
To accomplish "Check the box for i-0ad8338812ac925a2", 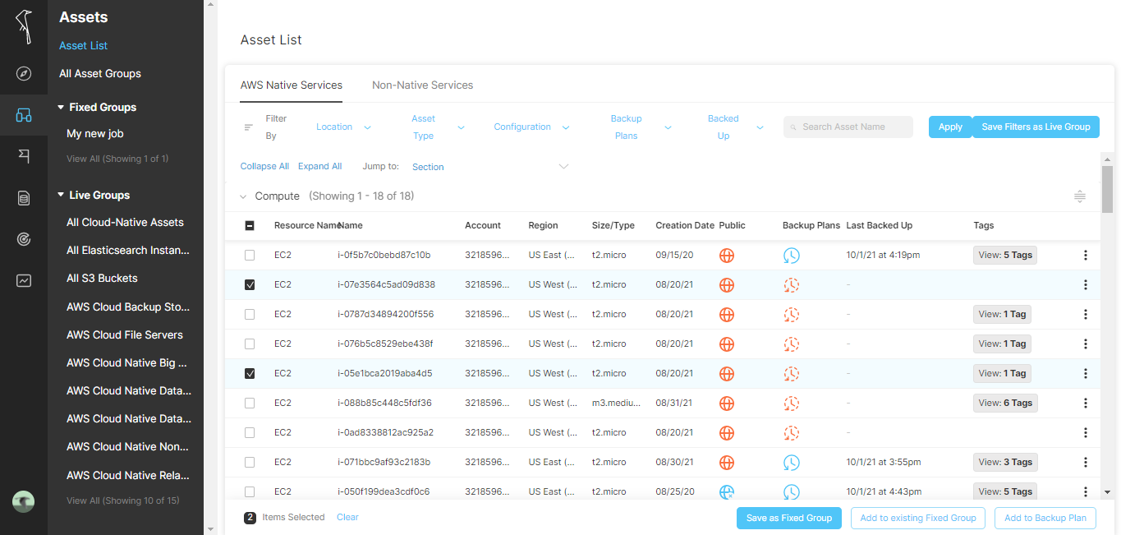I will (x=250, y=433).
